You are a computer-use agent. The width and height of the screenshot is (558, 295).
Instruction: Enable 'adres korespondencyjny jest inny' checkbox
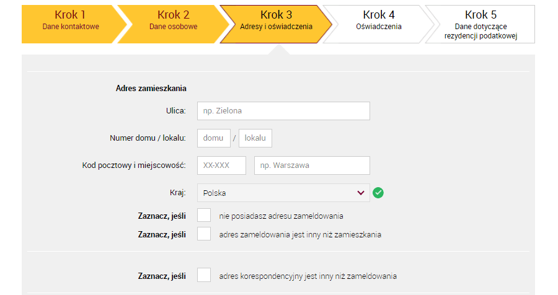(204, 275)
